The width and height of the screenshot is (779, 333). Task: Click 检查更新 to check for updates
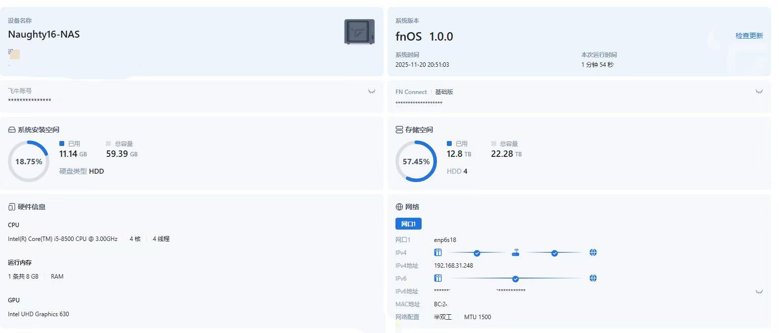click(749, 36)
